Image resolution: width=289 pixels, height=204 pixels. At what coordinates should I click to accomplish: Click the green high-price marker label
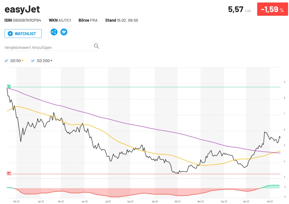pos(9,87)
